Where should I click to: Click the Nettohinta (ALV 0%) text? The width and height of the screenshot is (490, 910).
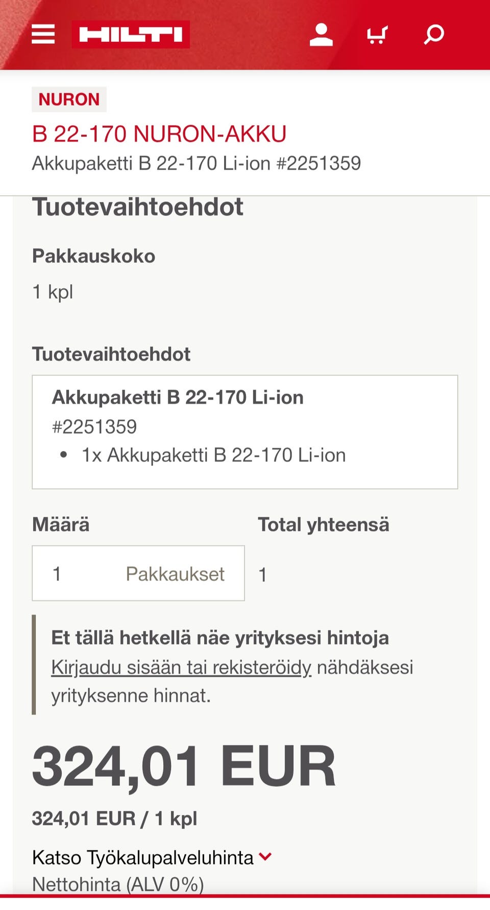(x=118, y=884)
